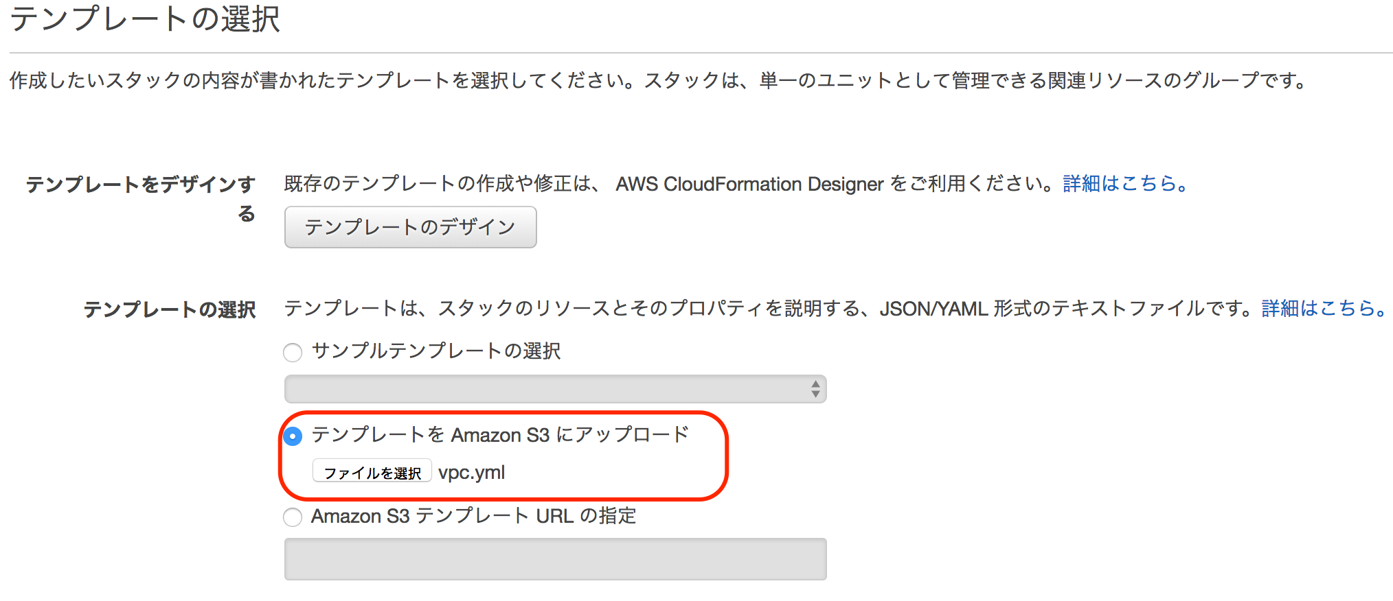Click the テンプレートのデザイン button
Viewport: 1393px width, 601px height.
(410, 227)
